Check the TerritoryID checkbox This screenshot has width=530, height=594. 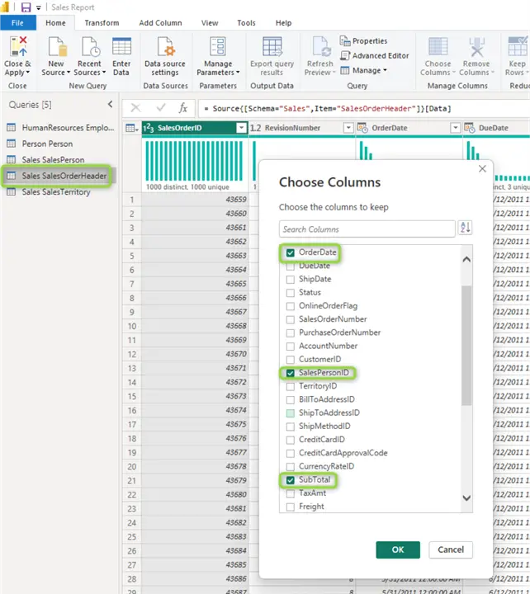point(291,386)
